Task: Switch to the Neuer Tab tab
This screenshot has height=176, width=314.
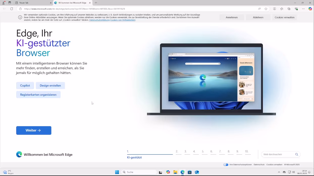Action: coord(33,3)
